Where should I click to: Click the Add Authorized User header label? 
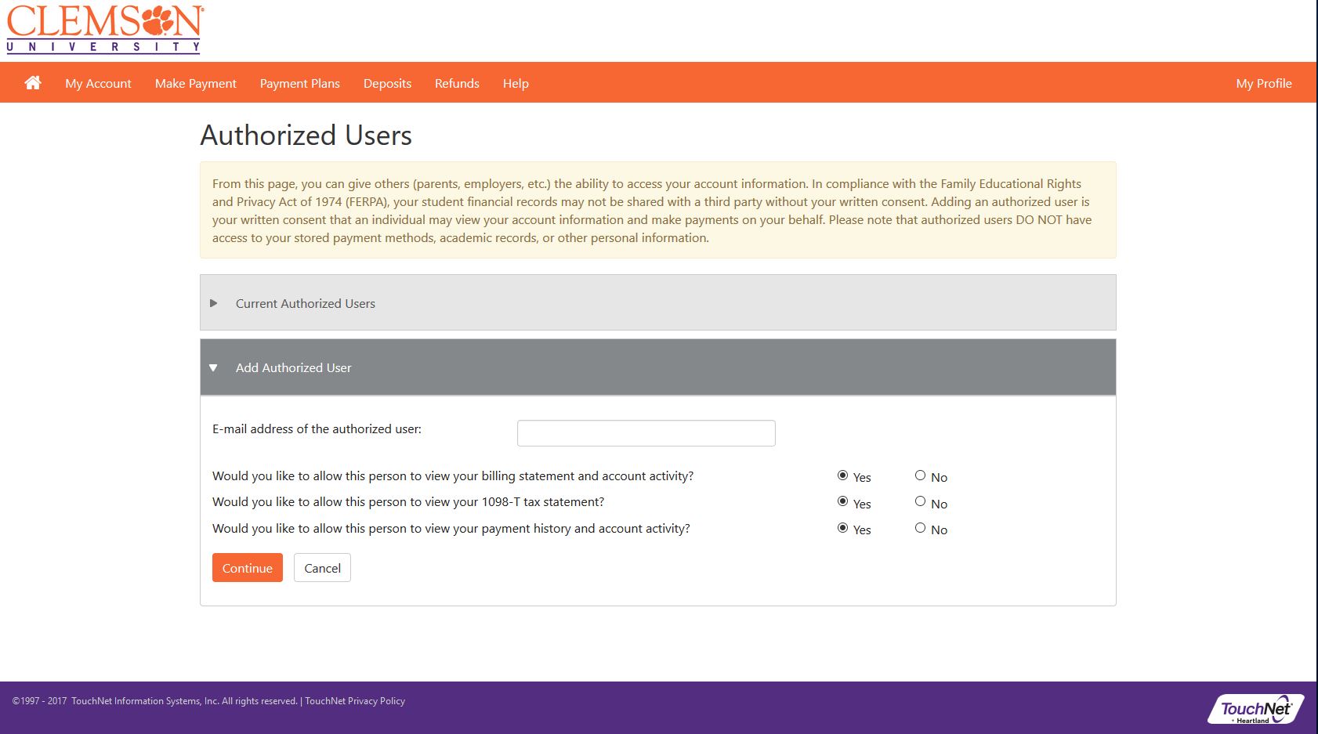click(x=294, y=367)
